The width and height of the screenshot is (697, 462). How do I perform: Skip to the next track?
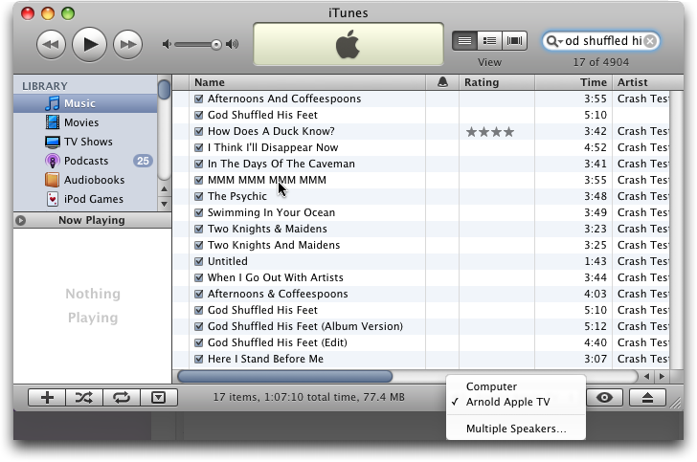128,44
